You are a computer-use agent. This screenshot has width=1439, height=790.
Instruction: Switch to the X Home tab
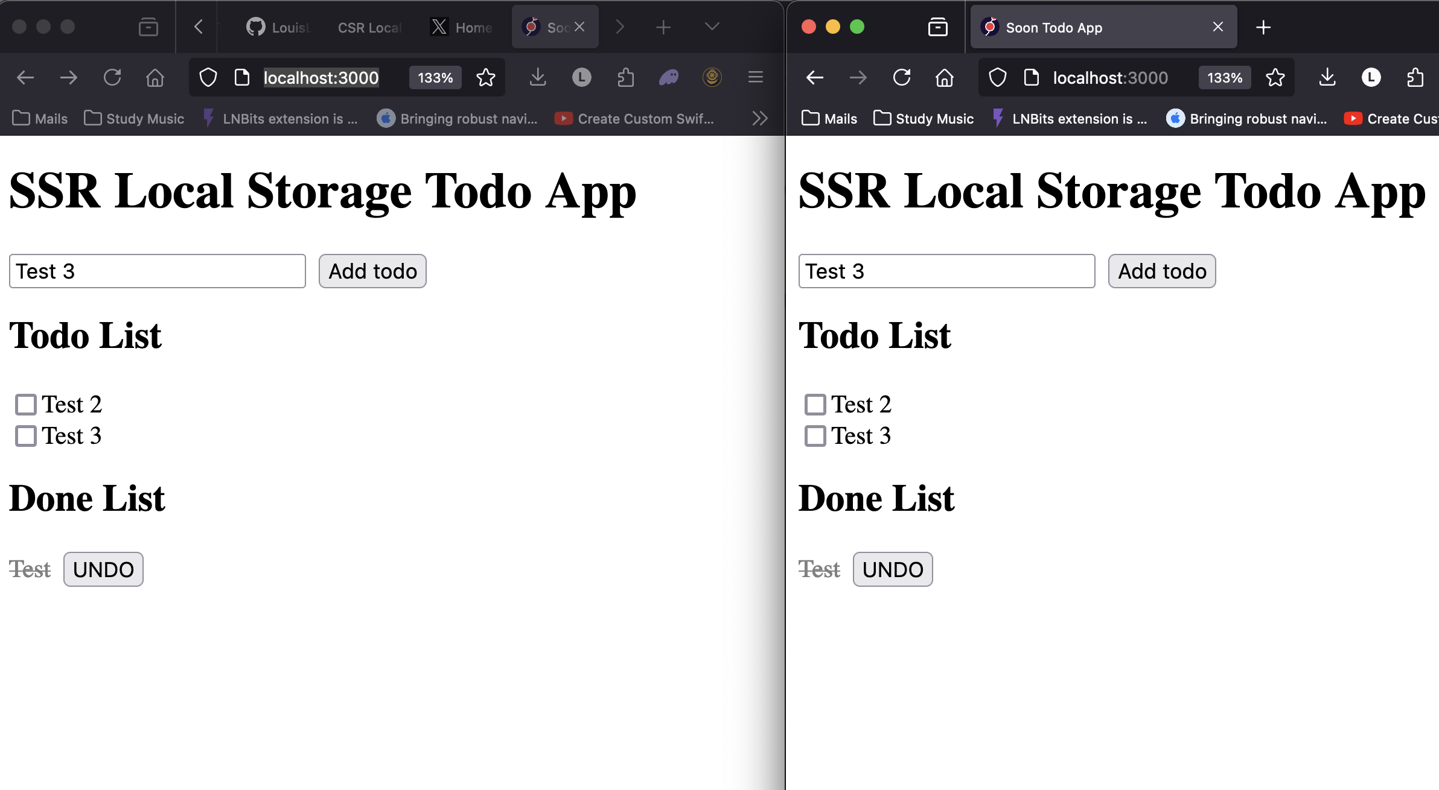[x=462, y=27]
